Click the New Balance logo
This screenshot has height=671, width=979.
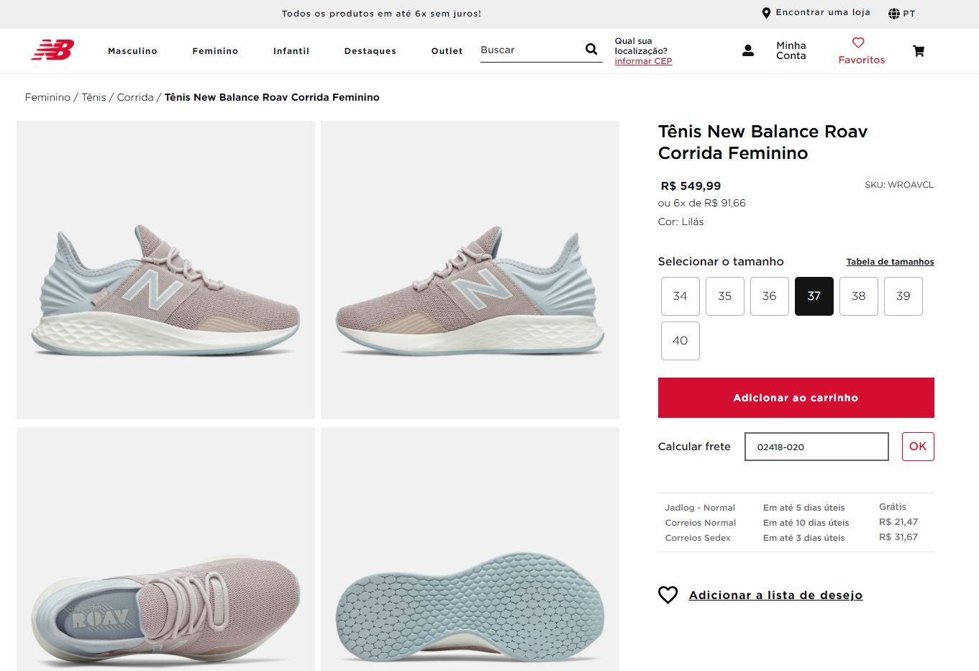coord(53,50)
